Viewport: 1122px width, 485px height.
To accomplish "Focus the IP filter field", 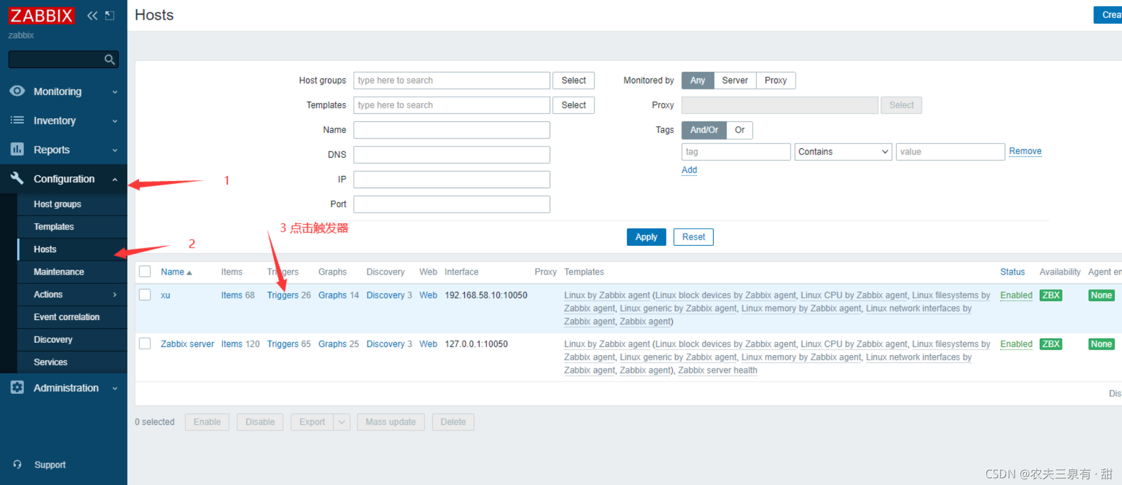I will click(451, 180).
